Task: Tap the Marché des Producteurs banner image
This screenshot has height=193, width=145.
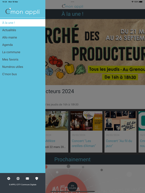Action: click(x=95, y=52)
